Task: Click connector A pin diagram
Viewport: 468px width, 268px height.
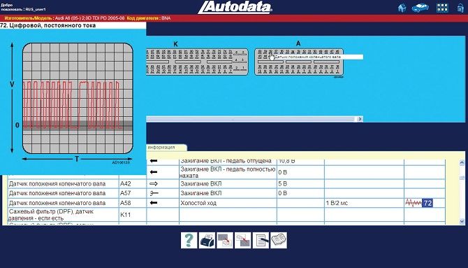Action: (x=299, y=62)
